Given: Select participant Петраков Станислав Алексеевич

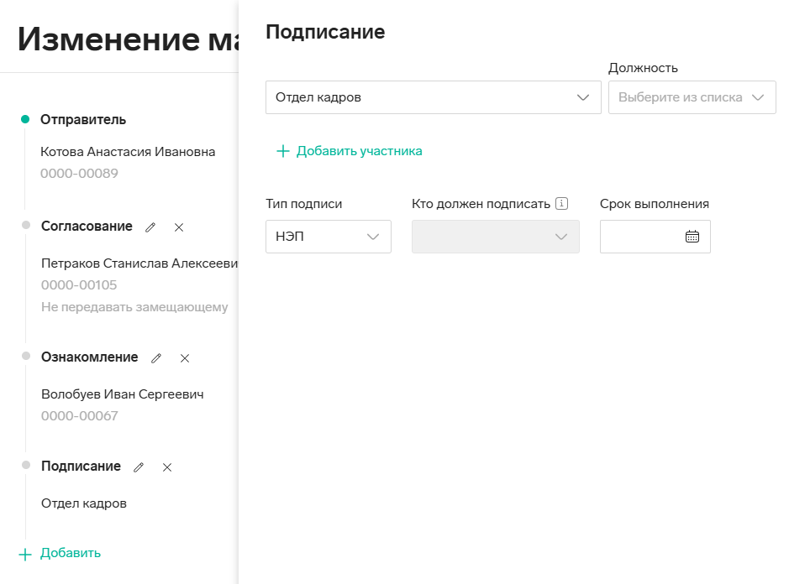Looking at the screenshot, I should click(x=139, y=263).
